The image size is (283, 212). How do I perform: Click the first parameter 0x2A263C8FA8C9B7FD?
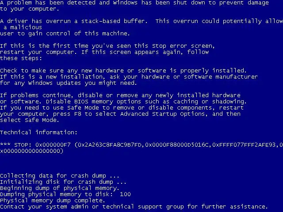pos(110,145)
